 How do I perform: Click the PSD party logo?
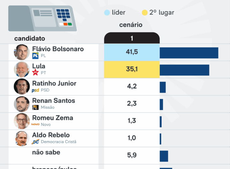tap(35, 90)
